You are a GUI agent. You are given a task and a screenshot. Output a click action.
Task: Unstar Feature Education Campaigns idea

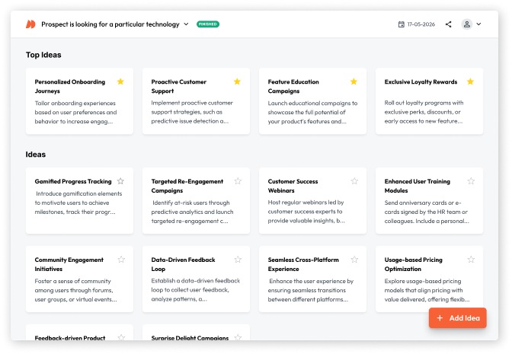[x=354, y=81]
